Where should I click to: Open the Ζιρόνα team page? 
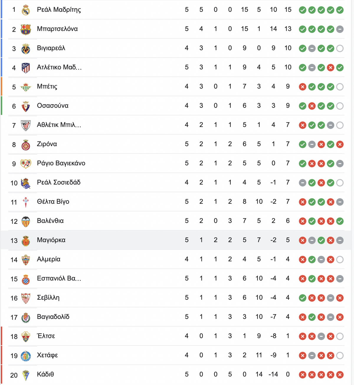click(47, 144)
